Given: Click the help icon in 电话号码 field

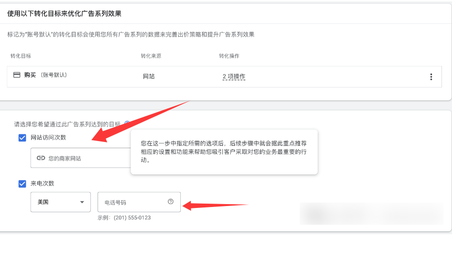Looking at the screenshot, I should [171, 202].
